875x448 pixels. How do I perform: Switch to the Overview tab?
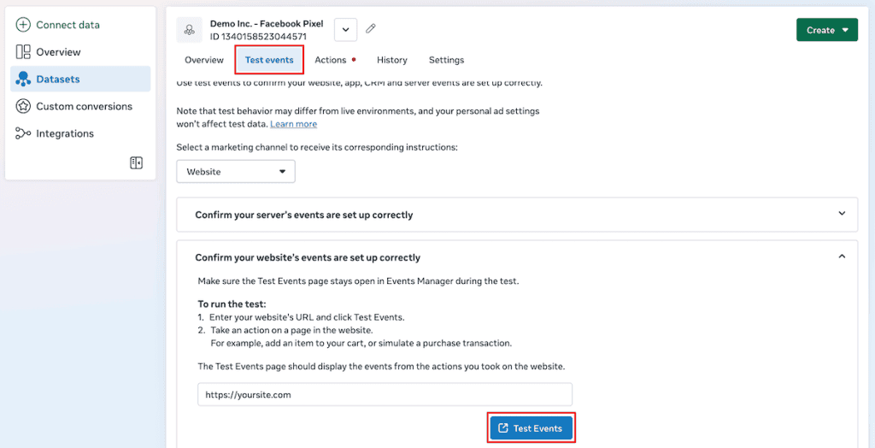tap(204, 60)
